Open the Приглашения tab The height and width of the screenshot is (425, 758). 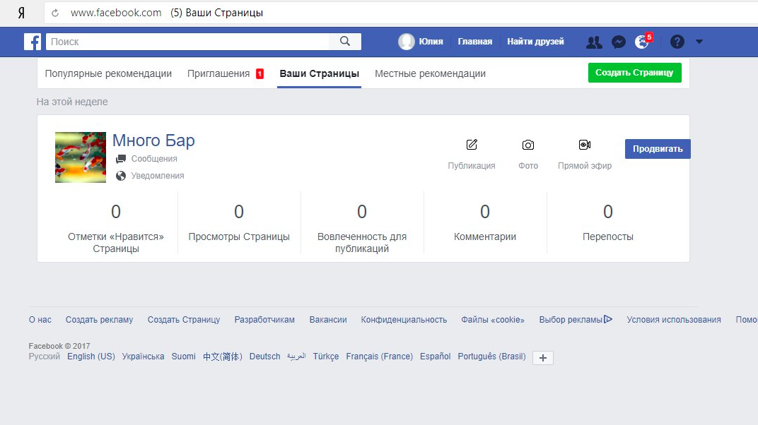218,73
